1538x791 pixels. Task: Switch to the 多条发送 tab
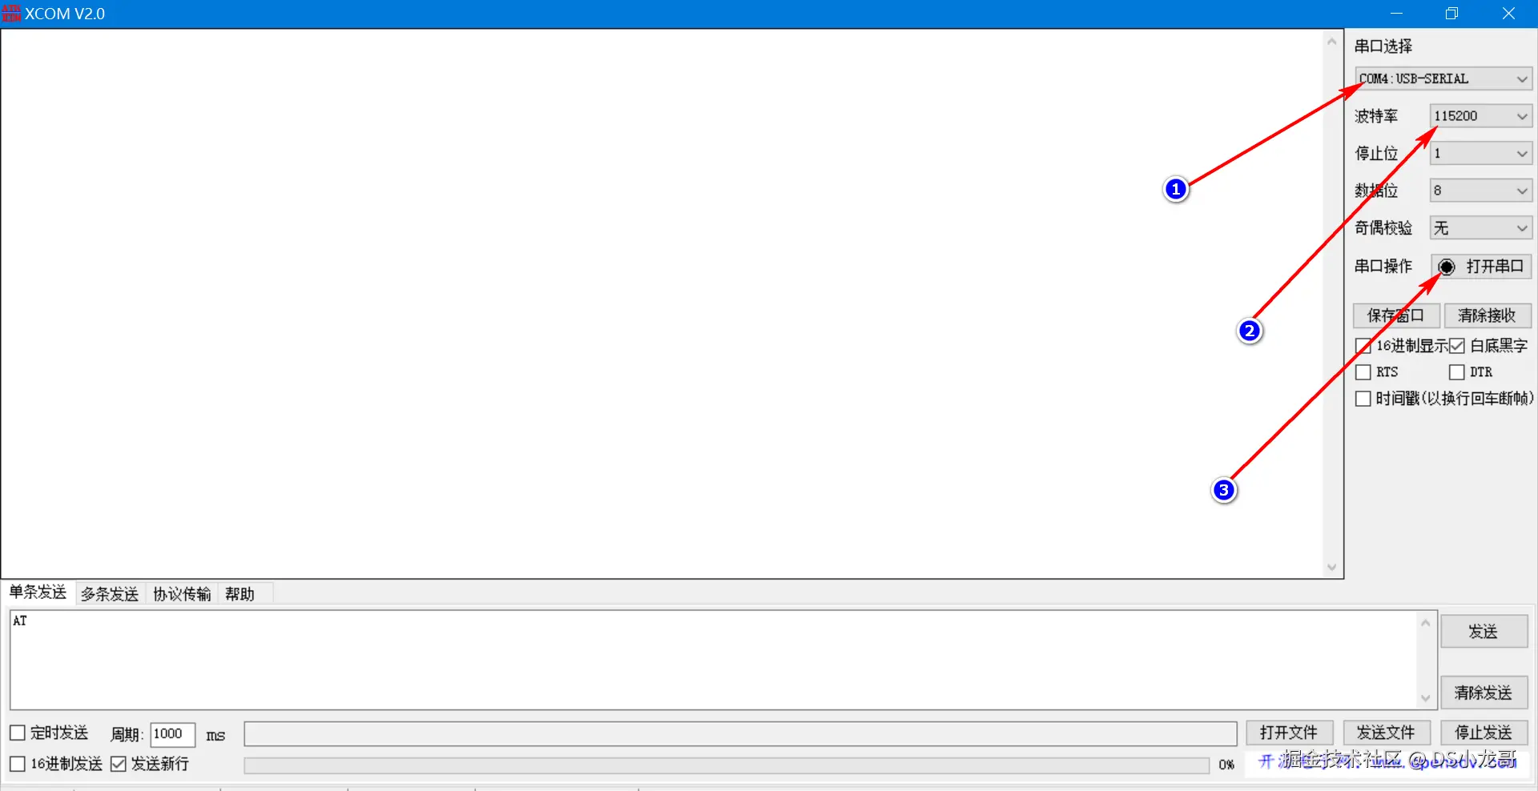110,594
